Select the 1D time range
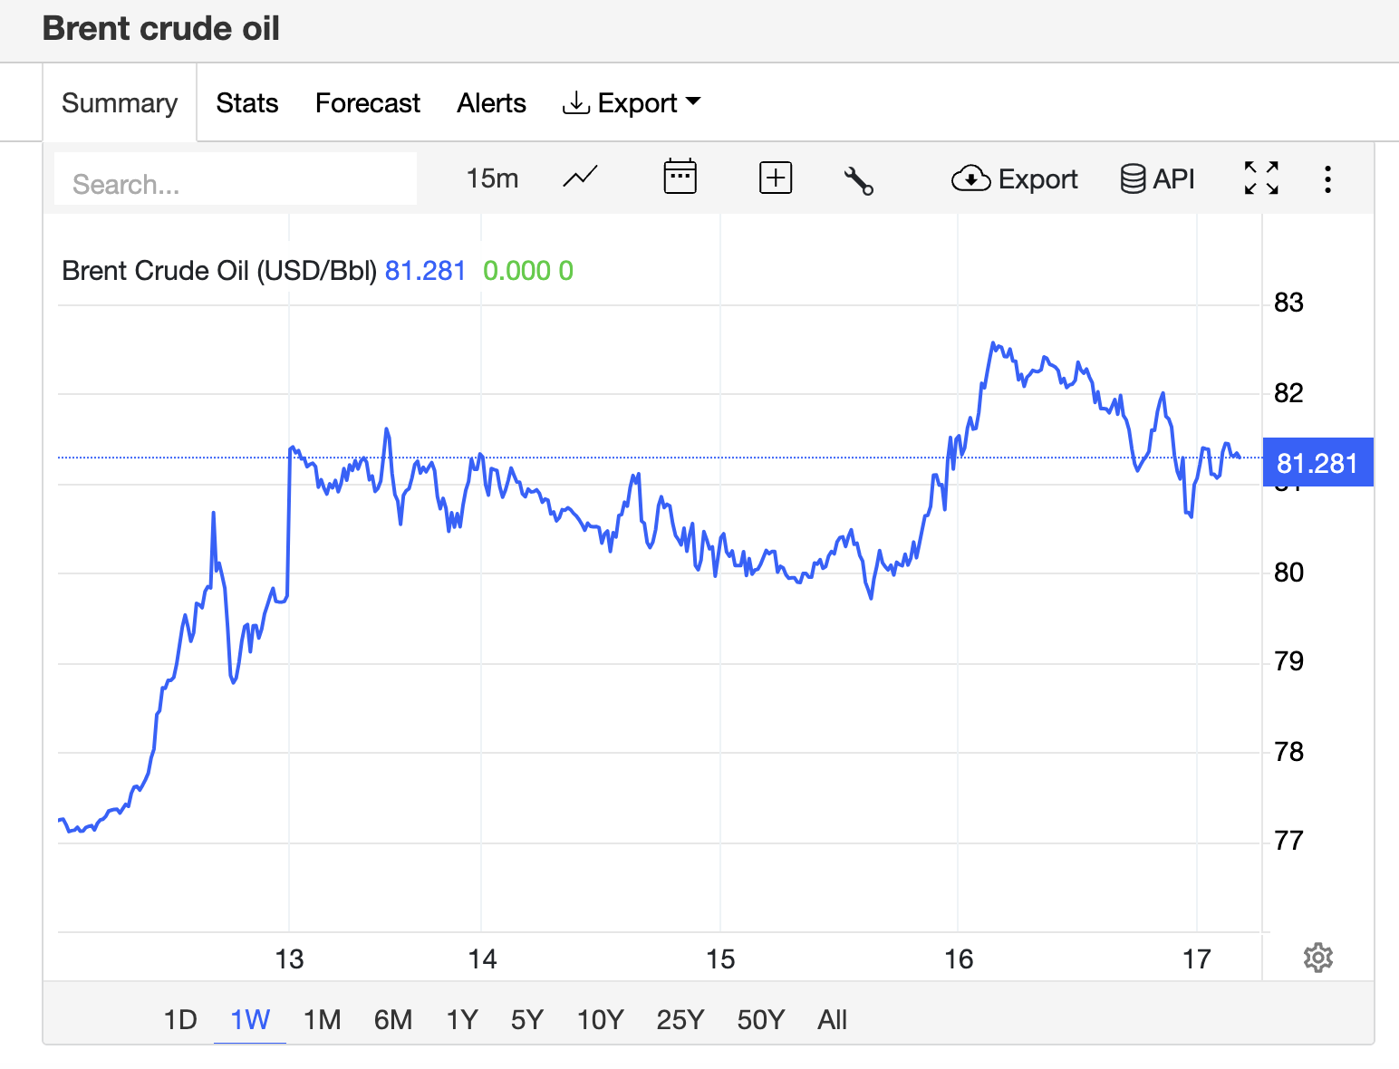 point(180,1020)
